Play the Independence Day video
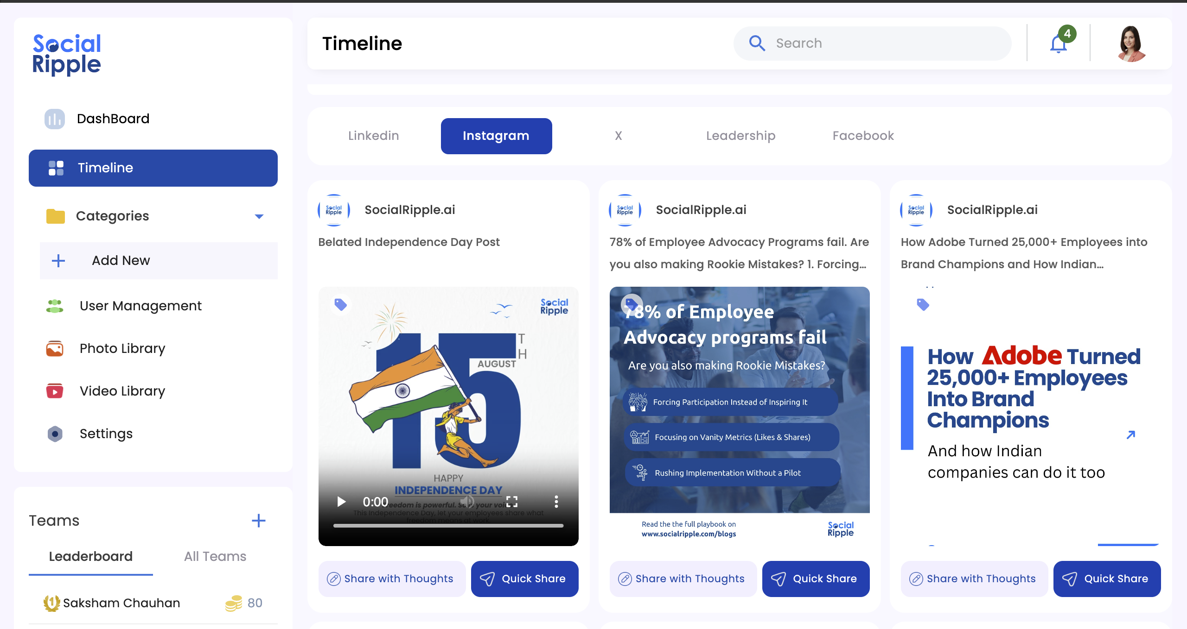The width and height of the screenshot is (1187, 629). 342,502
